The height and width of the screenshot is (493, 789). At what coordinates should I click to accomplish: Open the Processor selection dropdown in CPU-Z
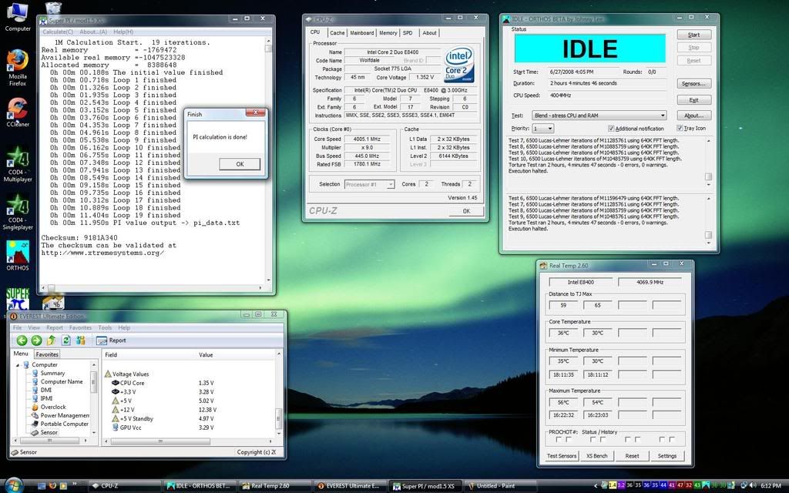point(369,185)
